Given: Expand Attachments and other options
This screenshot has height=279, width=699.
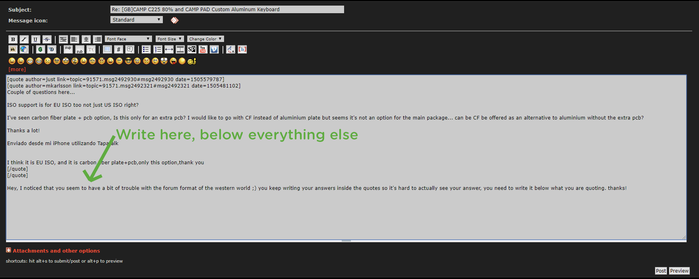Looking at the screenshot, I should pyautogui.click(x=56, y=251).
